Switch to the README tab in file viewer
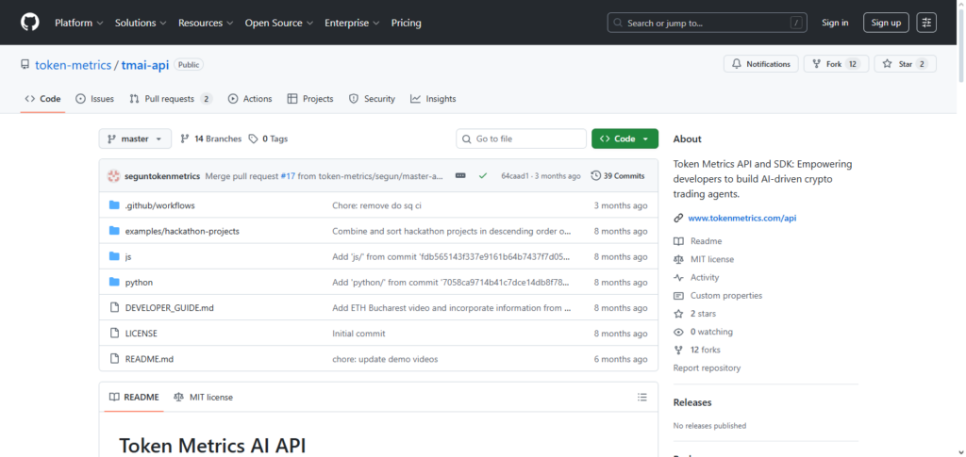The image size is (966, 457). coord(134,398)
